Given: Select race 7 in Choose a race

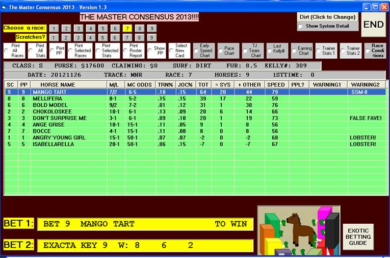Looking at the screenshot, I should point(127,28).
